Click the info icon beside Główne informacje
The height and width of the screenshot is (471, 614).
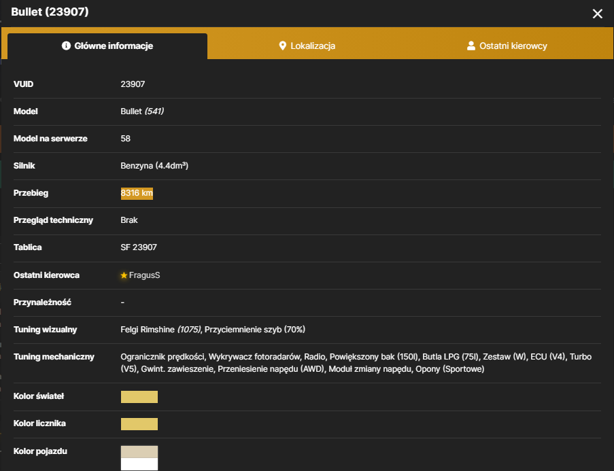pyautogui.click(x=66, y=46)
